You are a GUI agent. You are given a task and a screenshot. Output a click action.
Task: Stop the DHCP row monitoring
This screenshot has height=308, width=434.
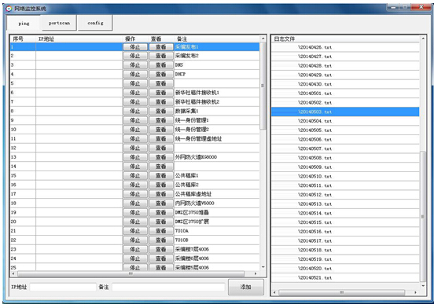(x=134, y=75)
